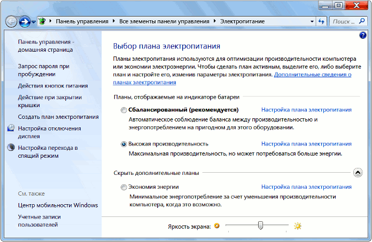Screen dimensions: 372x242
Task: Open Действие при закрытии крышки
Action: pyautogui.click(x=50, y=101)
